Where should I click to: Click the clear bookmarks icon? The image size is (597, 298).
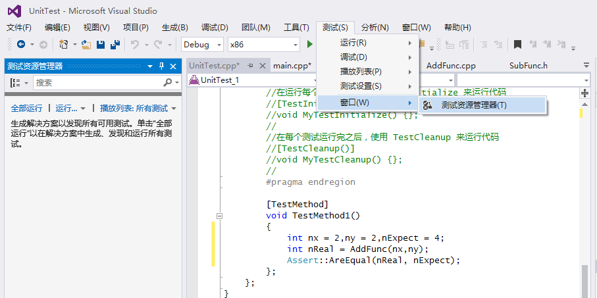(561, 45)
